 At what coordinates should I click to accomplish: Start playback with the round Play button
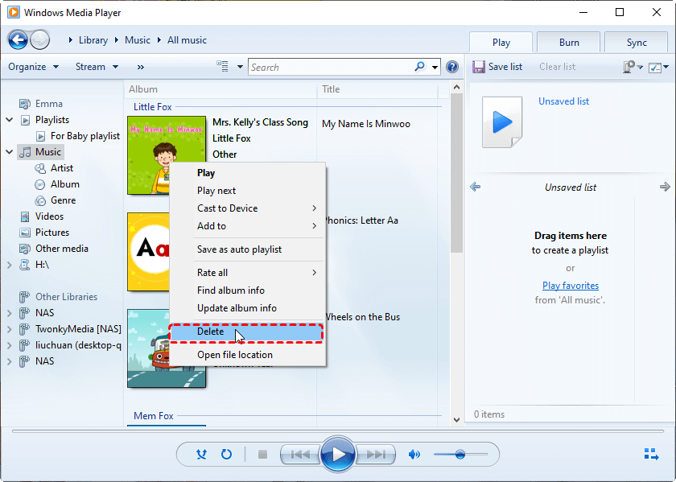338,454
